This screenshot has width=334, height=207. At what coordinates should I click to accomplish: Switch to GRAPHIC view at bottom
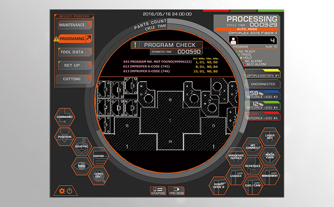pos(158,191)
